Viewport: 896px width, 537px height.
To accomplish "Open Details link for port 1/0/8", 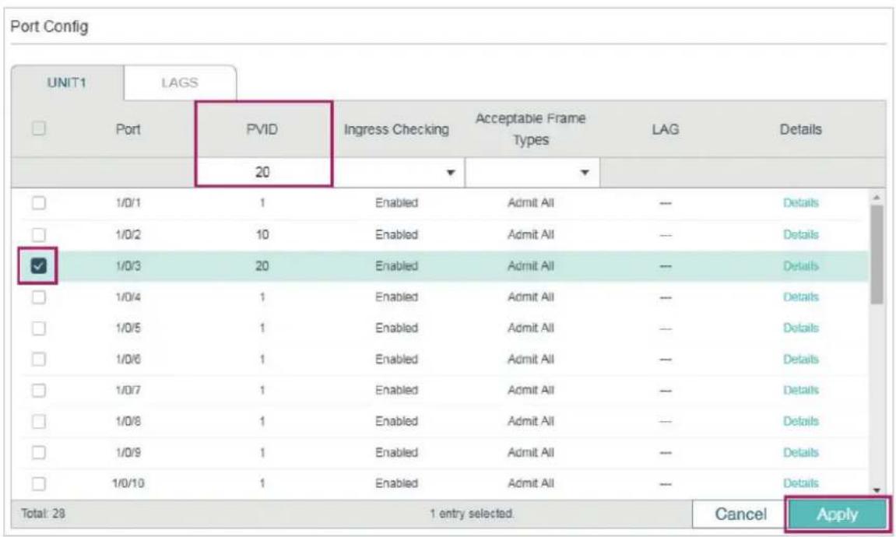I will pyautogui.click(x=800, y=421).
